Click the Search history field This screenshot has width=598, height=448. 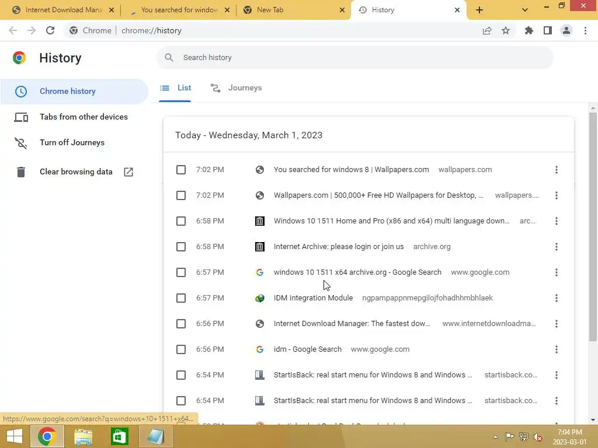coord(354,58)
